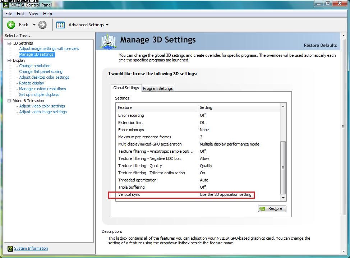
Task: Open the System Information link
Action: 31,248
